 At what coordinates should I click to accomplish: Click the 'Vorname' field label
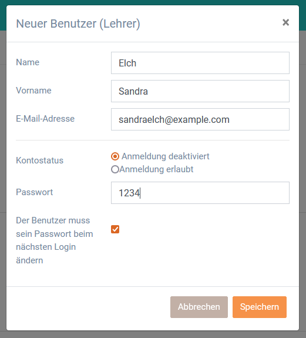point(33,91)
